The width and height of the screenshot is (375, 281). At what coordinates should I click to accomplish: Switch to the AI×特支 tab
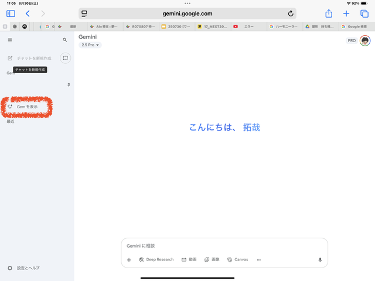point(105,26)
